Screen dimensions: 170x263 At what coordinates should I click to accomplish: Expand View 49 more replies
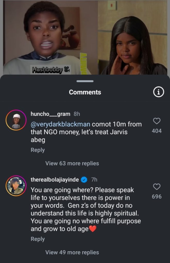(x=72, y=252)
